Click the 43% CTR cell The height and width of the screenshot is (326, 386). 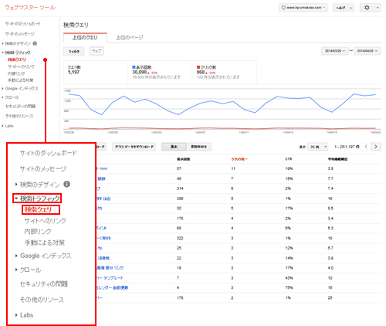(289, 278)
